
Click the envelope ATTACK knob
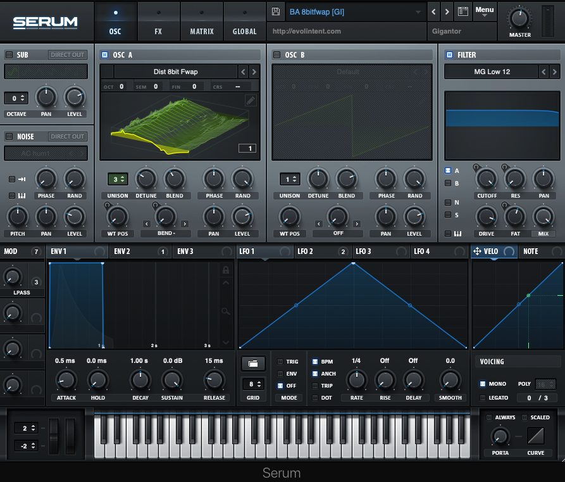pyautogui.click(x=66, y=380)
